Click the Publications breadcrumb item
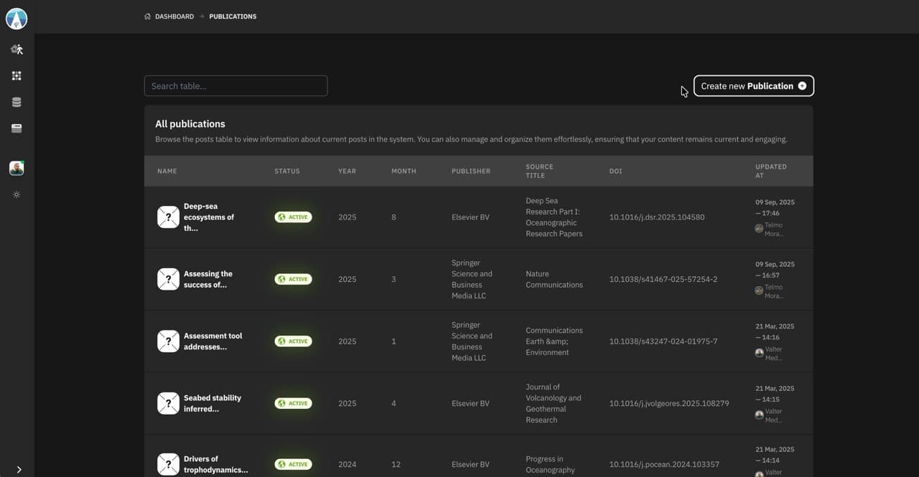The image size is (919, 477). coord(233,16)
